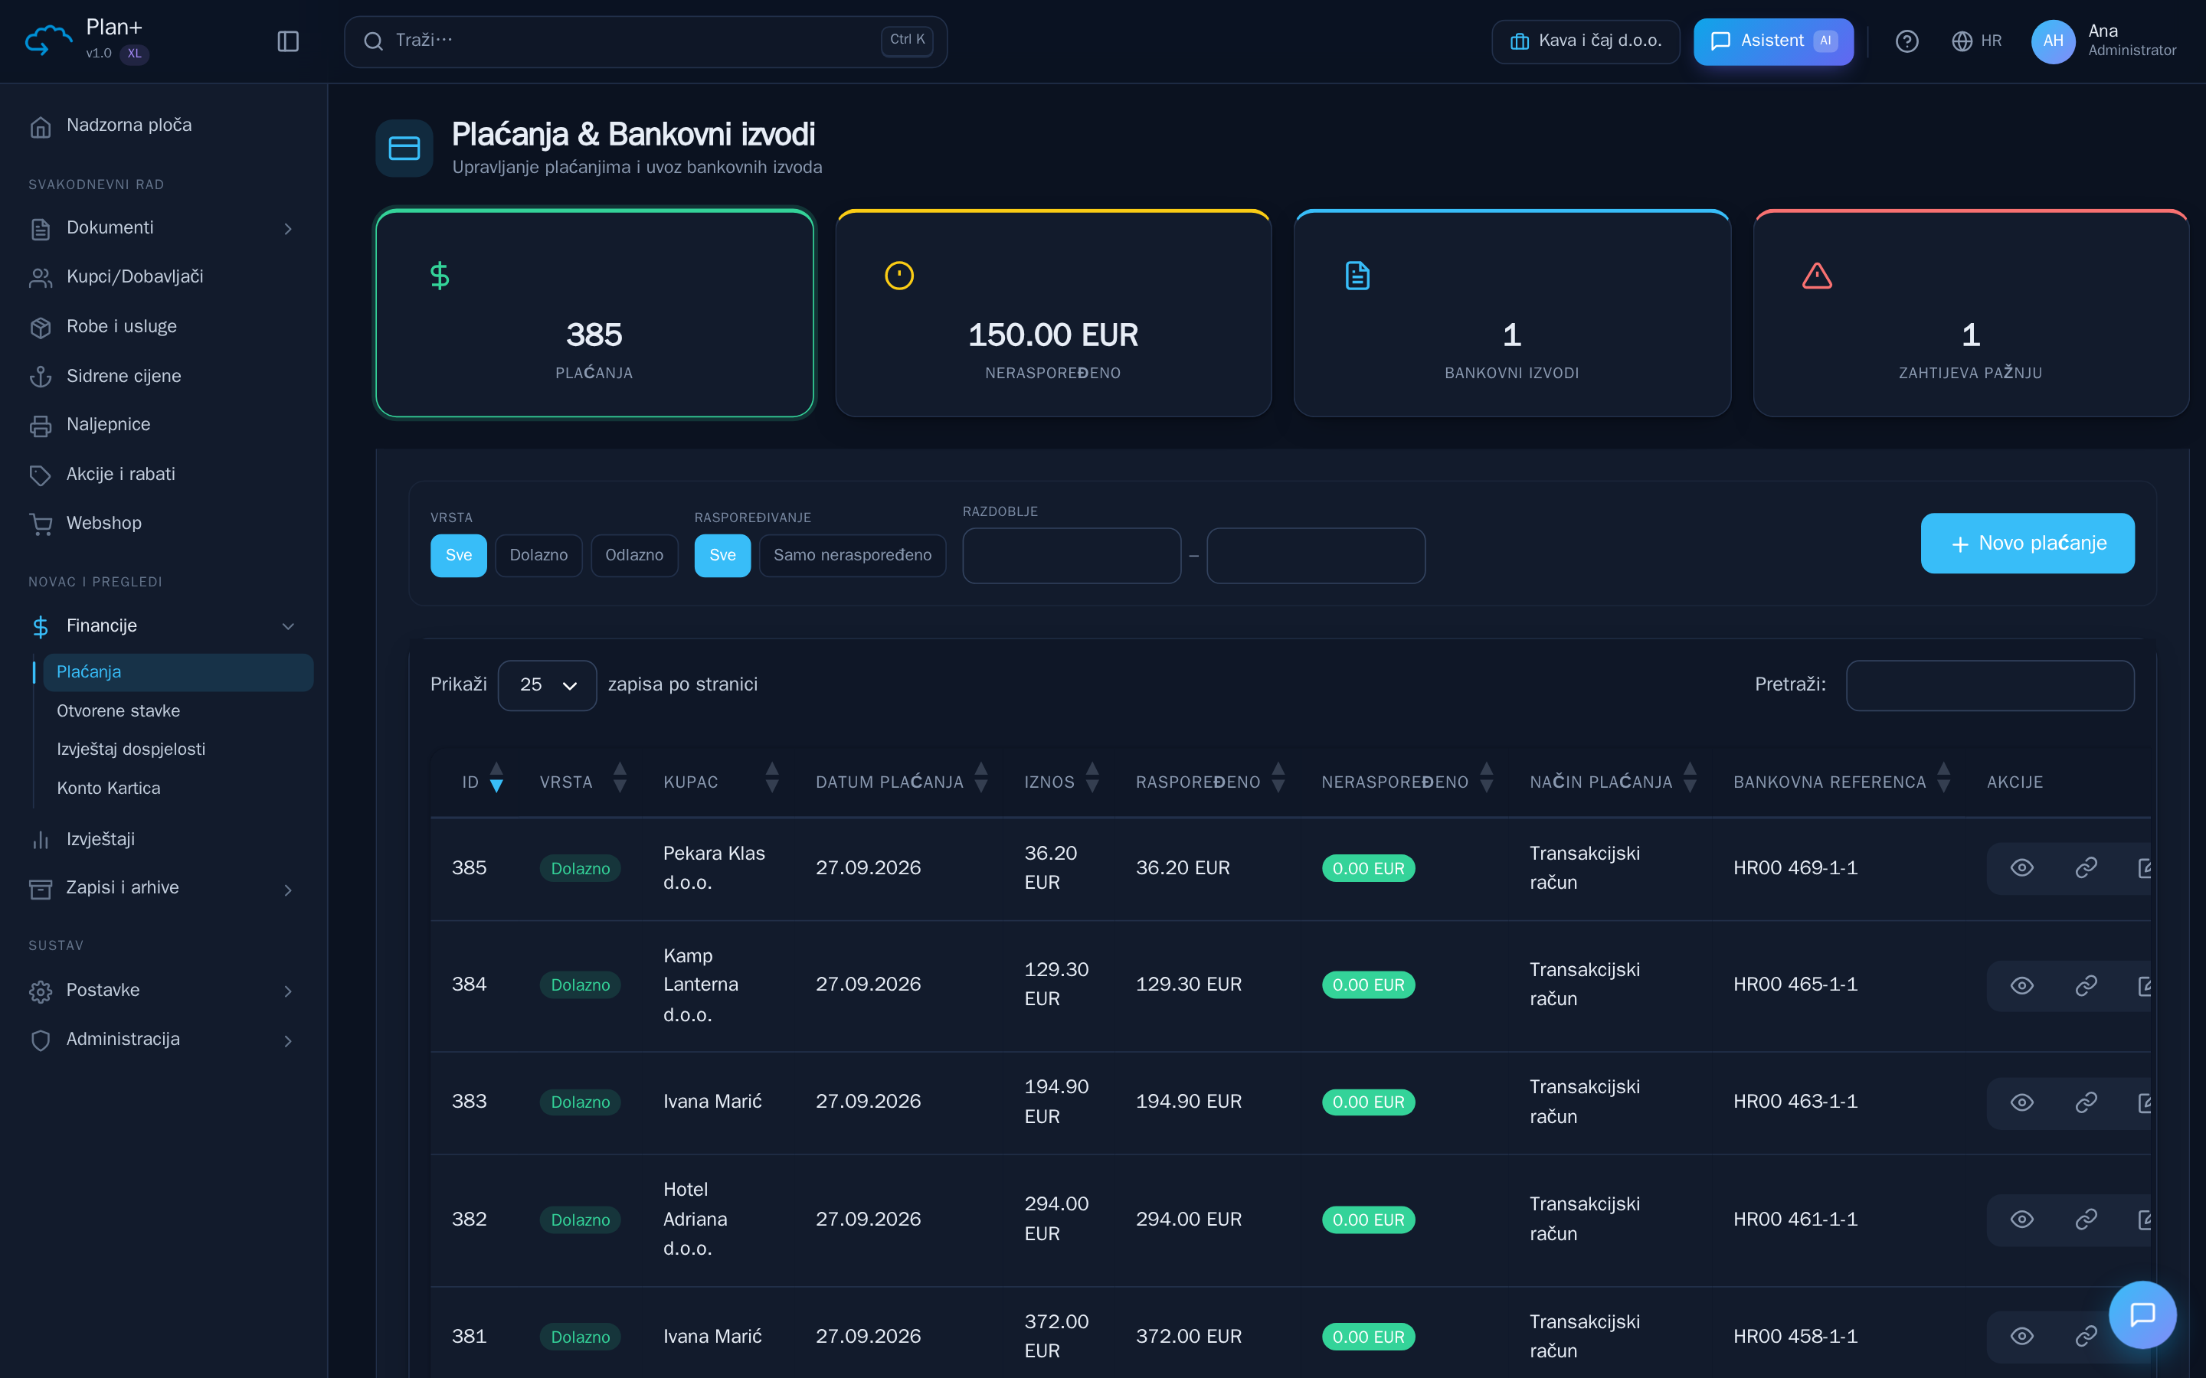Select the Bankovni izvodi card
Screen dimensions: 2206x1378
click(x=1511, y=314)
